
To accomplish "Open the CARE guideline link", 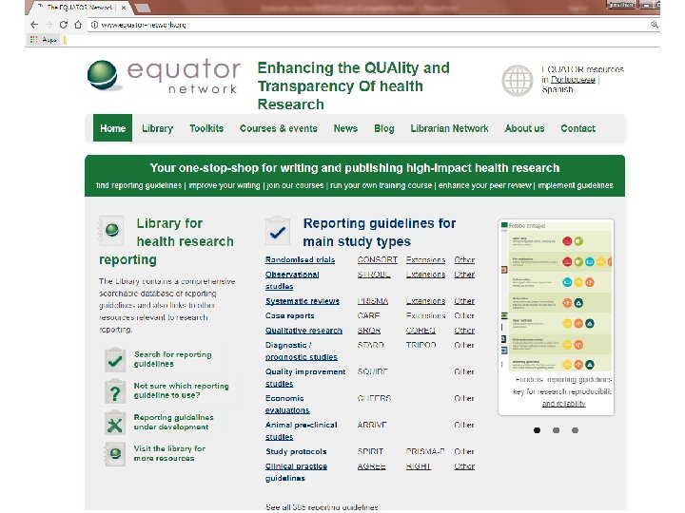I will point(368,315).
